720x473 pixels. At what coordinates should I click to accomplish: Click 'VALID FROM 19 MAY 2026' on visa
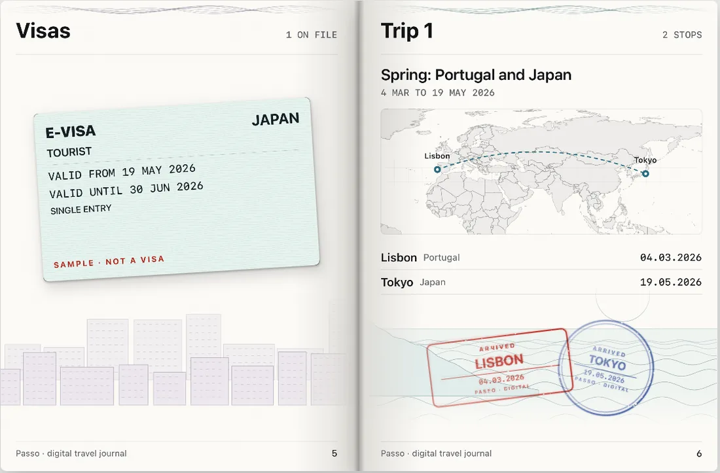122,172
